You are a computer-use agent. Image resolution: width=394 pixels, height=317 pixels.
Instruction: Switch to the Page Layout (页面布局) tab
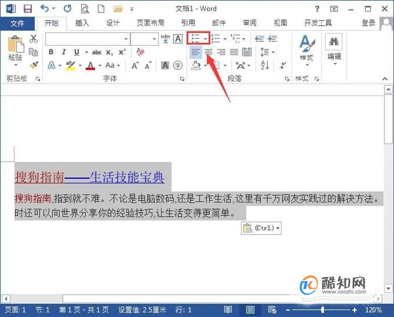pyautogui.click(x=151, y=24)
